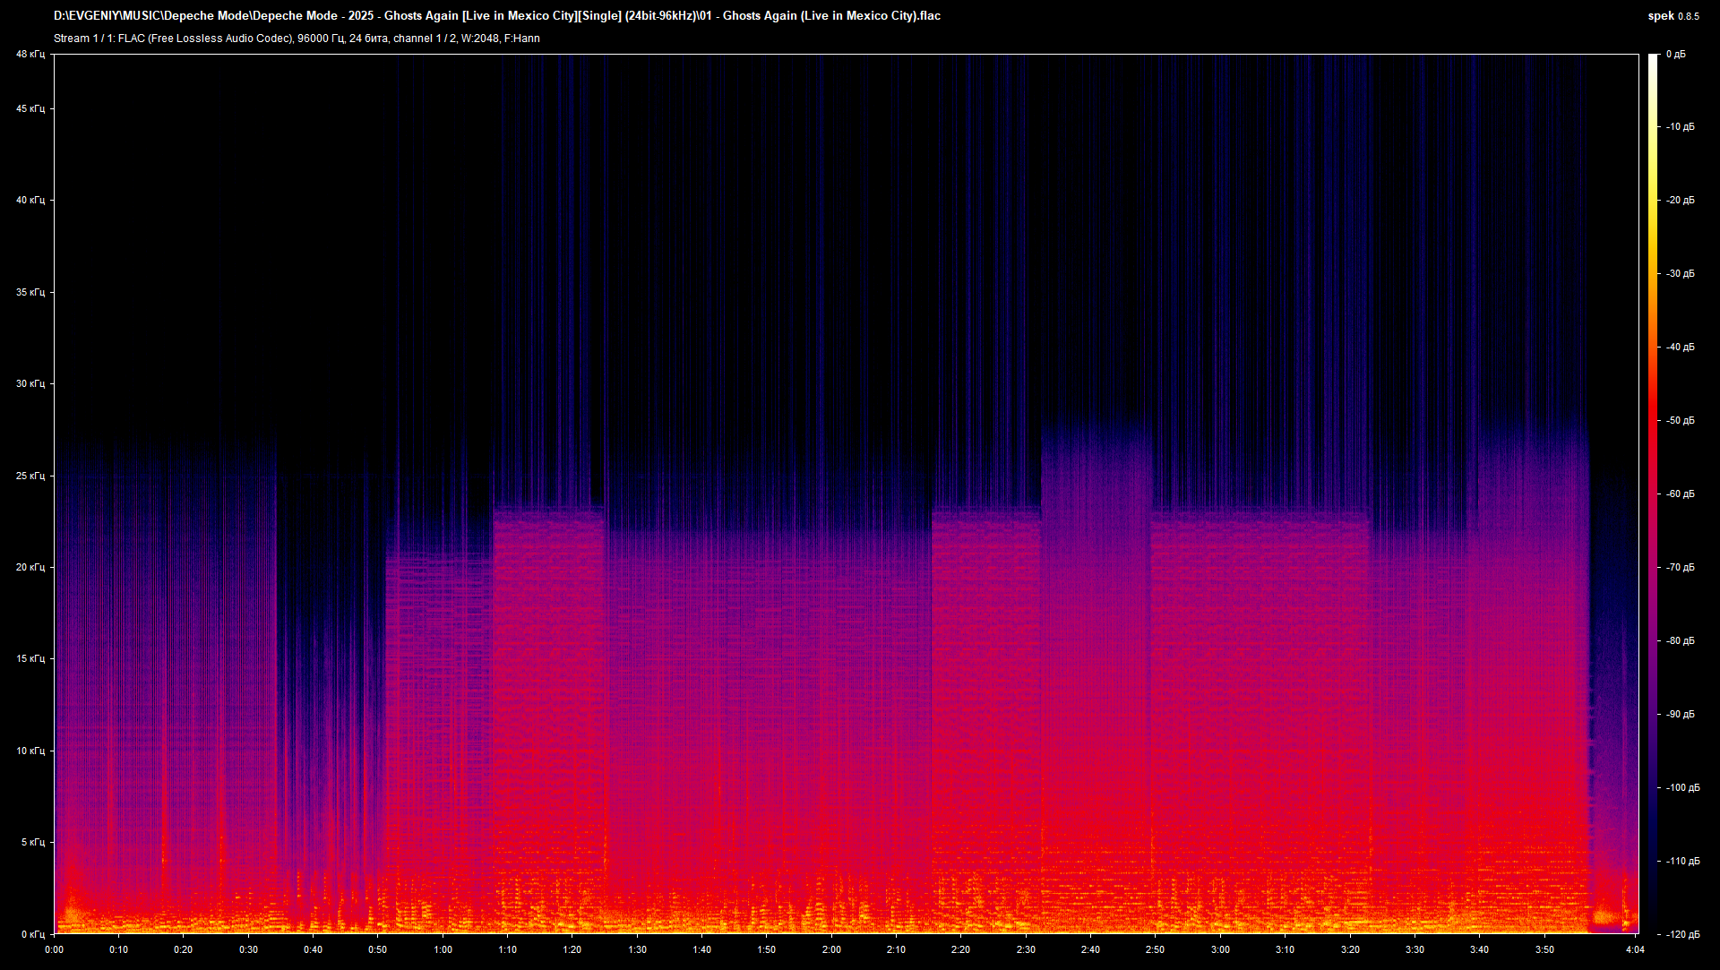The height and width of the screenshot is (970, 1720).
Task: Click the -120 дБ level scale label
Action: coord(1681,934)
